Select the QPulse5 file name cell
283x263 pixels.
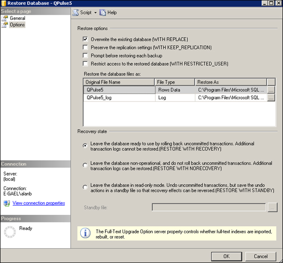pos(119,90)
